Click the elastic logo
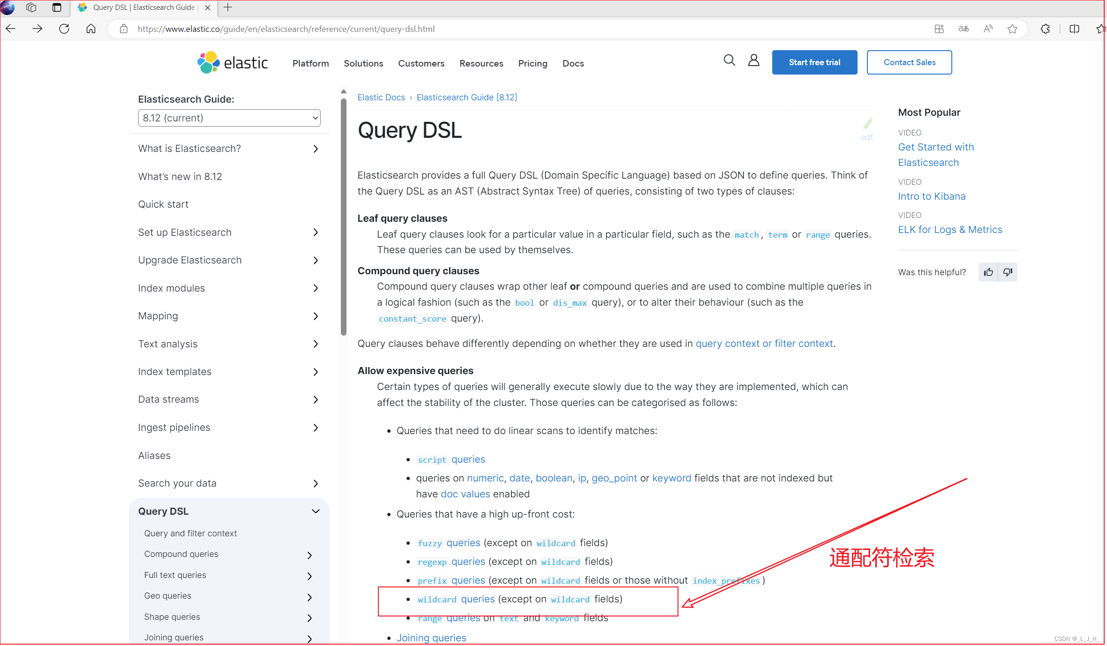1107x646 pixels. click(x=233, y=62)
